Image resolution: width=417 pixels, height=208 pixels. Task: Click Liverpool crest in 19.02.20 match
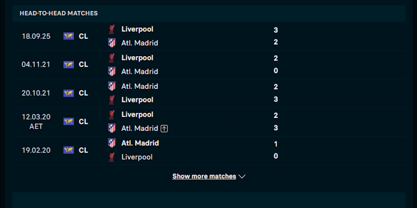[x=112, y=157]
